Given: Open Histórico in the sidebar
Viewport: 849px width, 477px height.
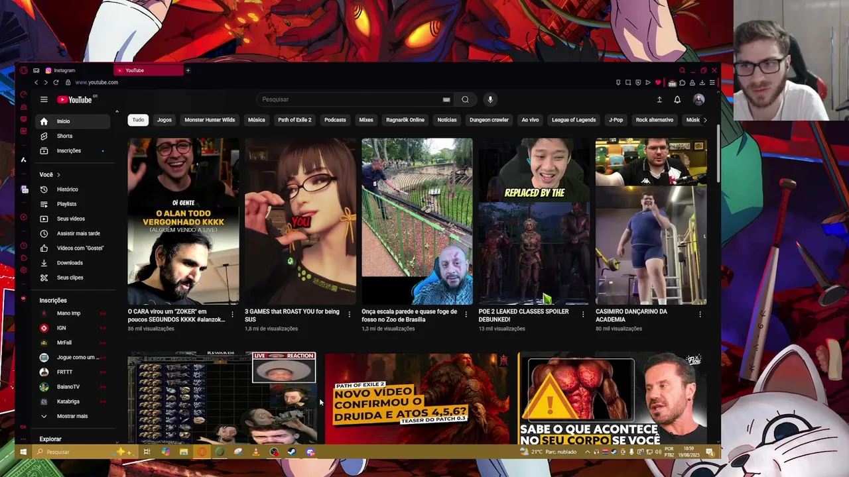Looking at the screenshot, I should (73, 189).
